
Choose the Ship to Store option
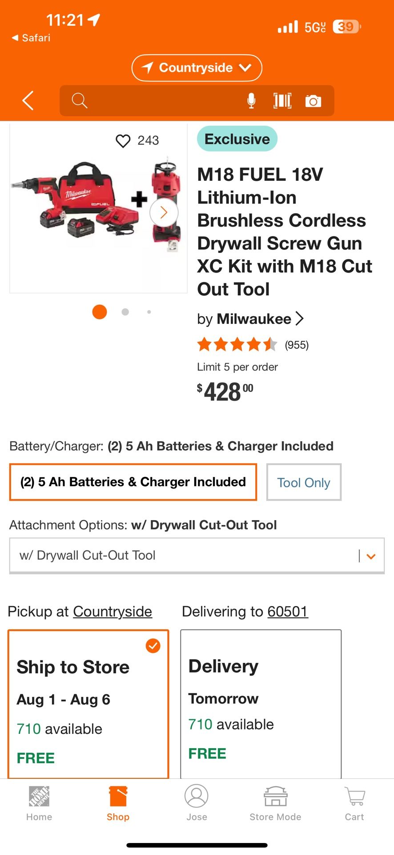88,704
